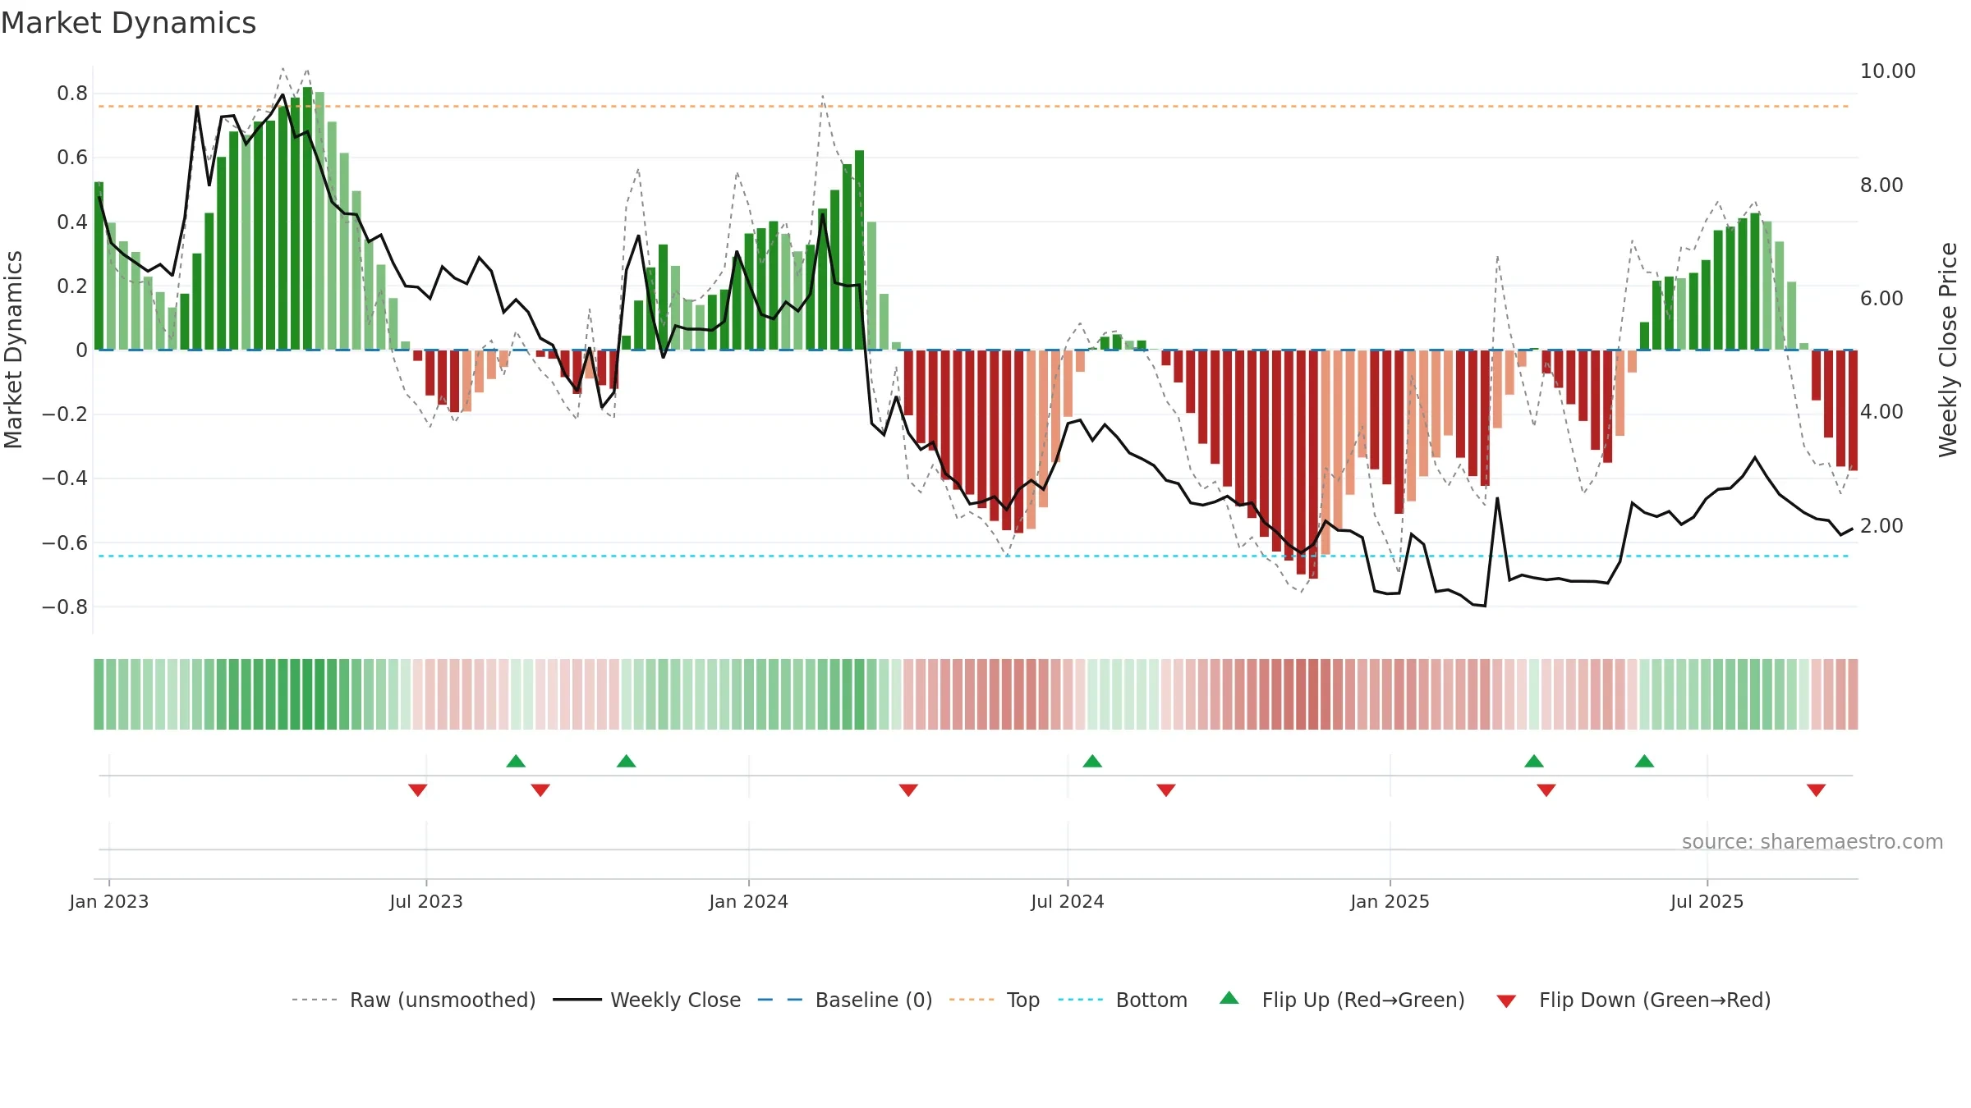The image size is (1971, 1108).
Task: Click the 6.00 price axis label
Action: click(x=1881, y=299)
